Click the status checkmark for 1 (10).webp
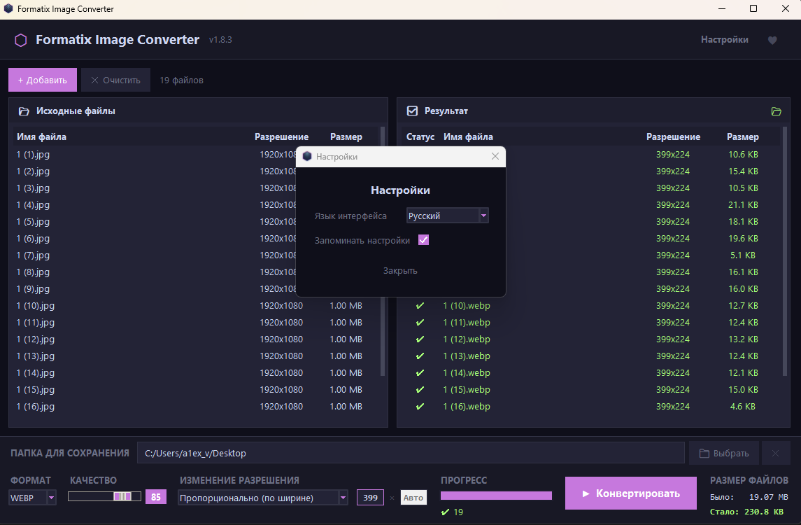The height and width of the screenshot is (525, 801). (420, 306)
